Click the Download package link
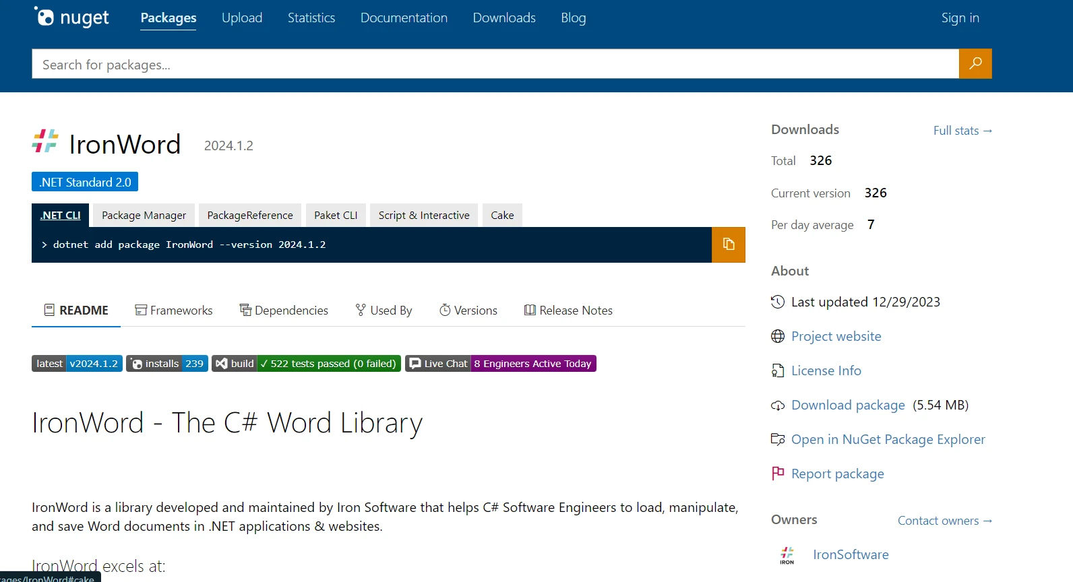Image resolution: width=1073 pixels, height=582 pixels. point(847,406)
